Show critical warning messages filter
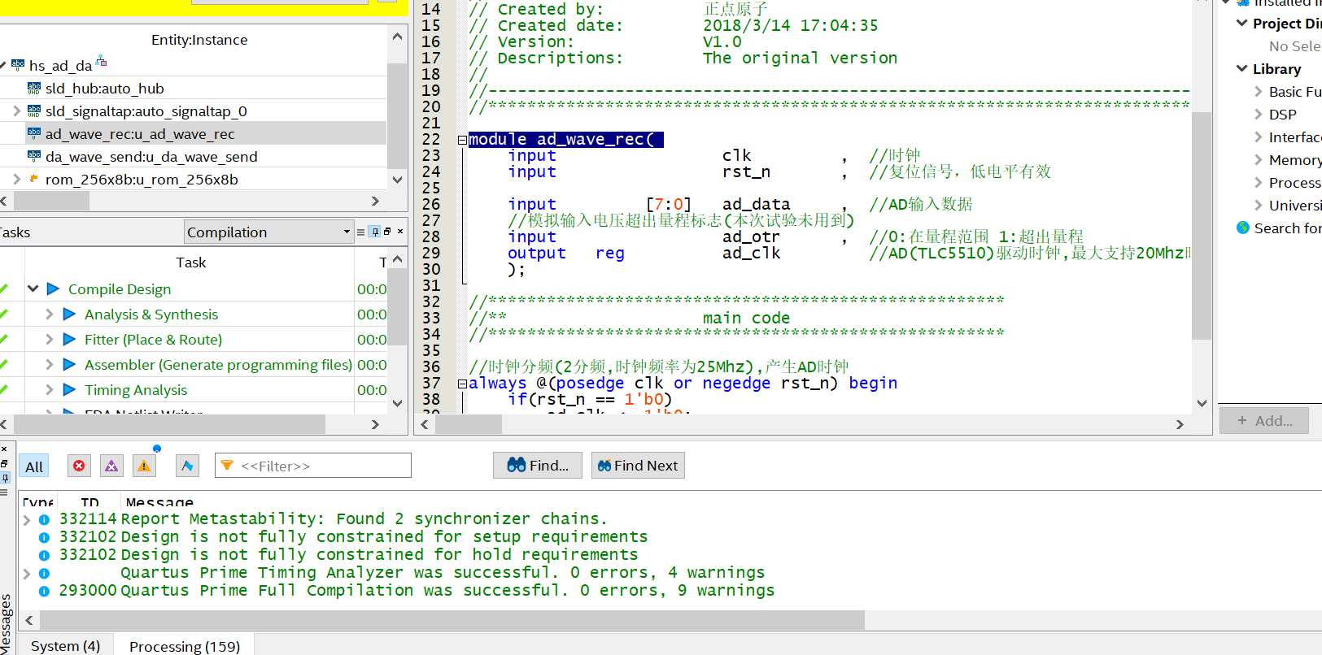The height and width of the screenshot is (655, 1322). tap(111, 466)
